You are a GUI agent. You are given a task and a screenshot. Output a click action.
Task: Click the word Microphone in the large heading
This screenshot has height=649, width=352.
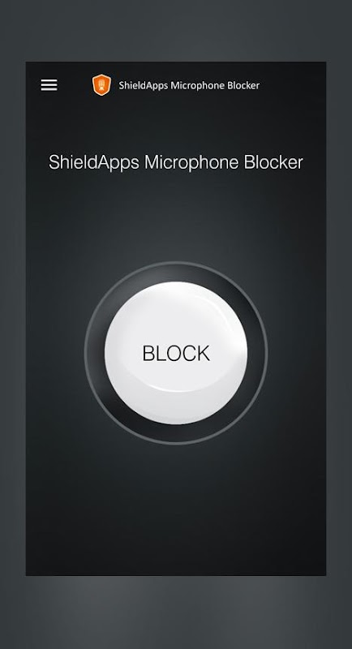pyautogui.click(x=191, y=163)
